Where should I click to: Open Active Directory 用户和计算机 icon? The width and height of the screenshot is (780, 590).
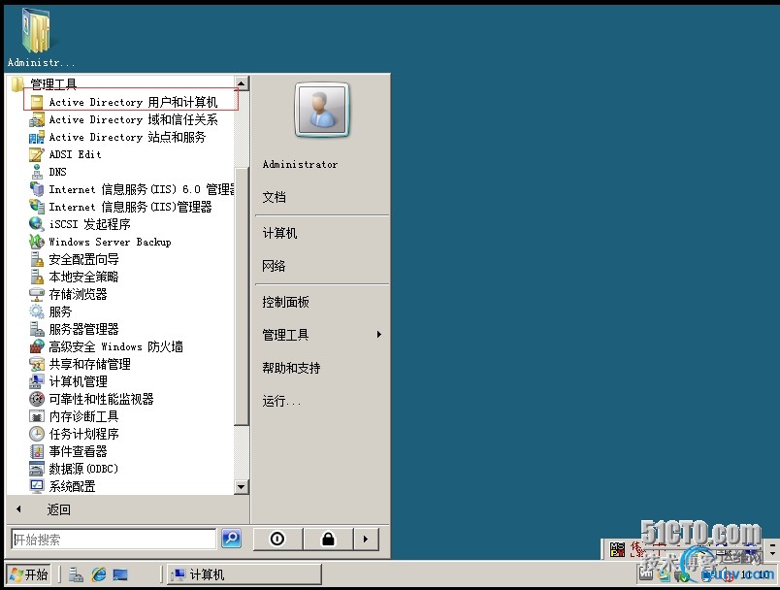(37, 102)
